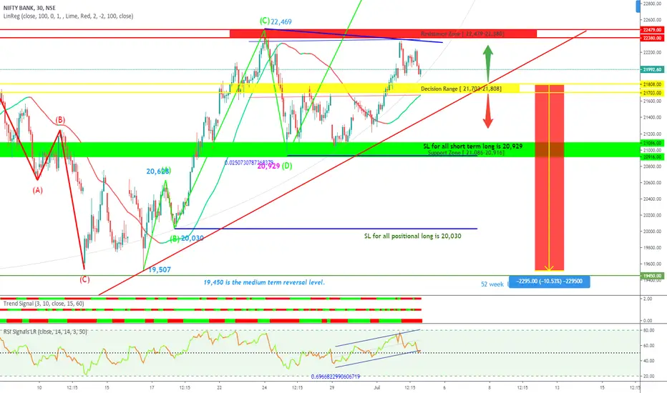Click the SL for all short term long text
The height and width of the screenshot is (393, 667).
(472, 146)
